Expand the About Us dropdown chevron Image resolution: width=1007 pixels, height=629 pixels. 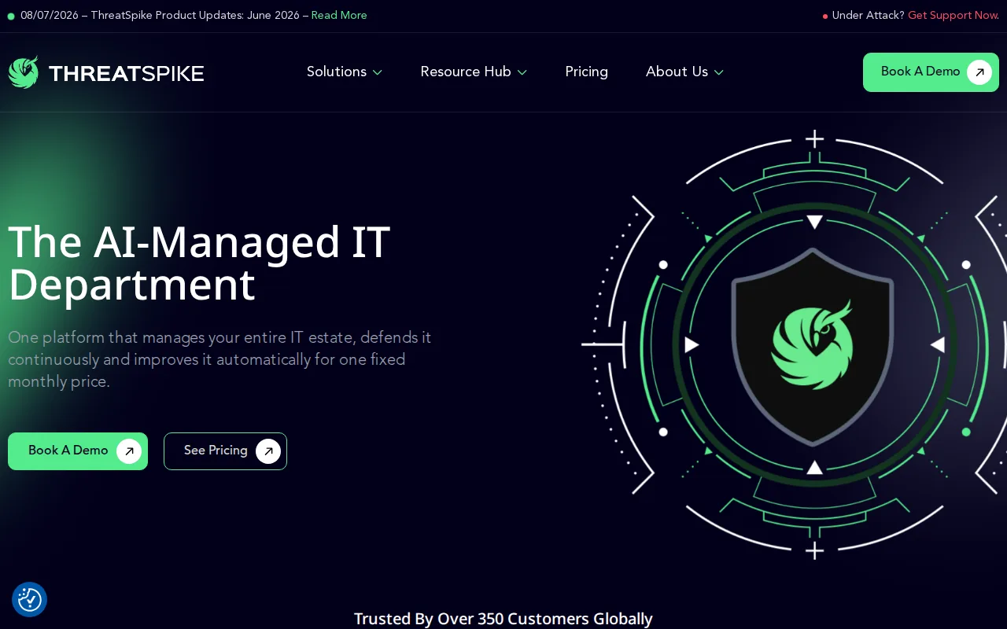click(719, 72)
